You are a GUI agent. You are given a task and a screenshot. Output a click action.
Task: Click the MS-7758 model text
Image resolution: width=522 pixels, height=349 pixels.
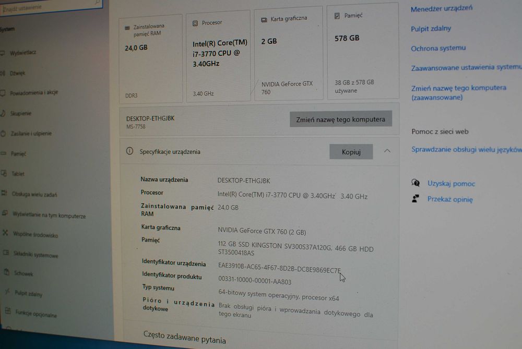pos(136,126)
